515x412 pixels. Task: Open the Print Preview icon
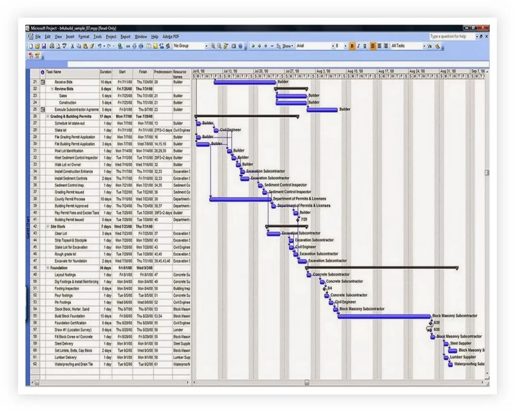click(x=59, y=46)
